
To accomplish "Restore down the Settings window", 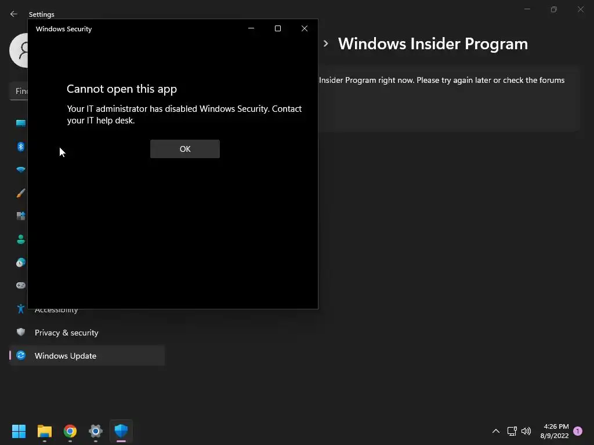I will (554, 9).
